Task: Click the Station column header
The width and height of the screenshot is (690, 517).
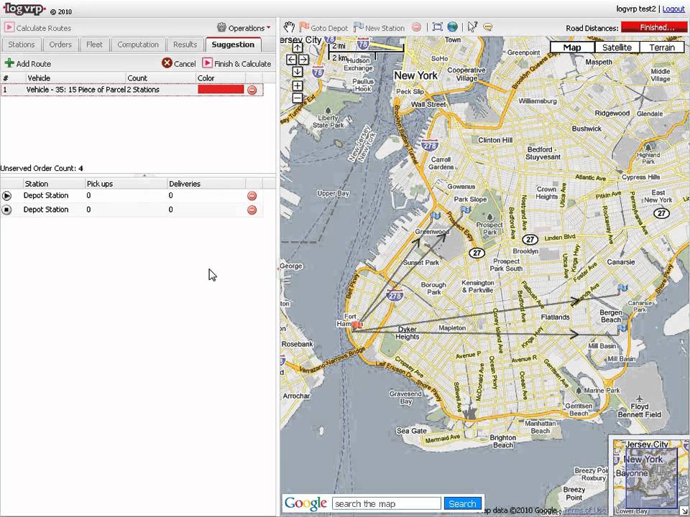Action: (54, 183)
